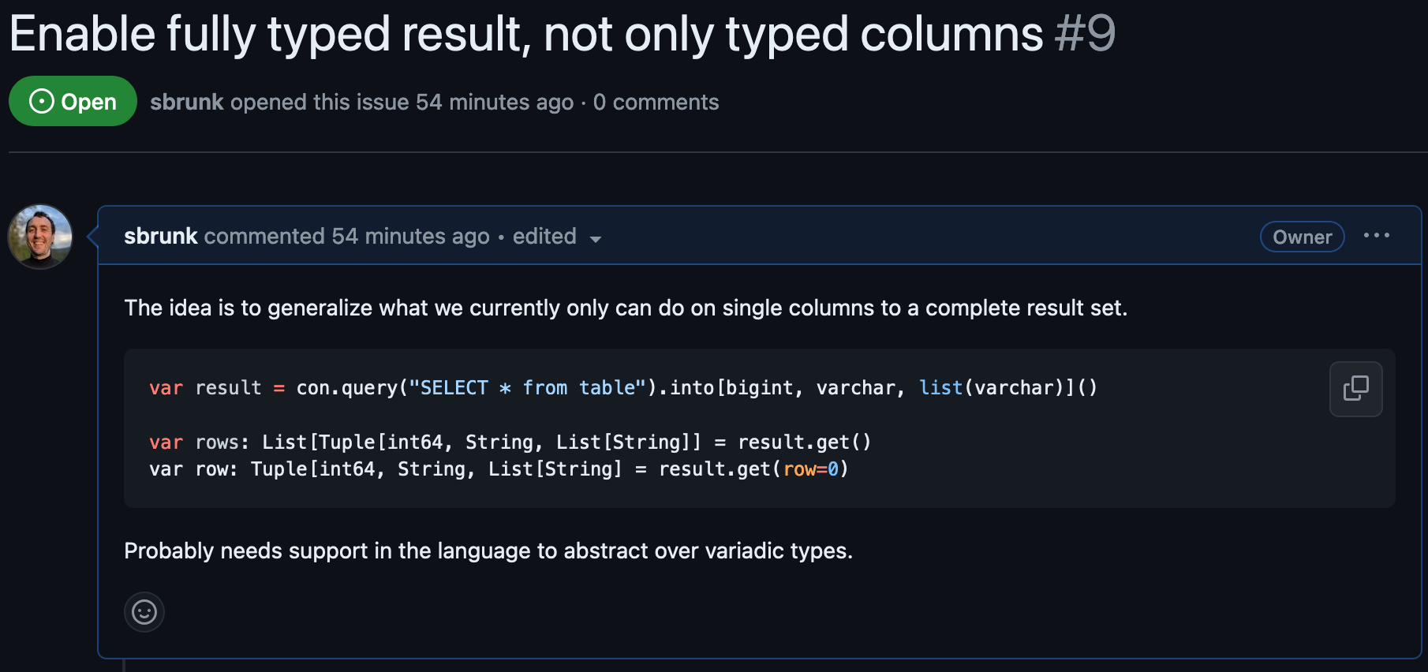Click the issue number #9
Image resolution: width=1428 pixels, height=672 pixels.
click(1086, 35)
